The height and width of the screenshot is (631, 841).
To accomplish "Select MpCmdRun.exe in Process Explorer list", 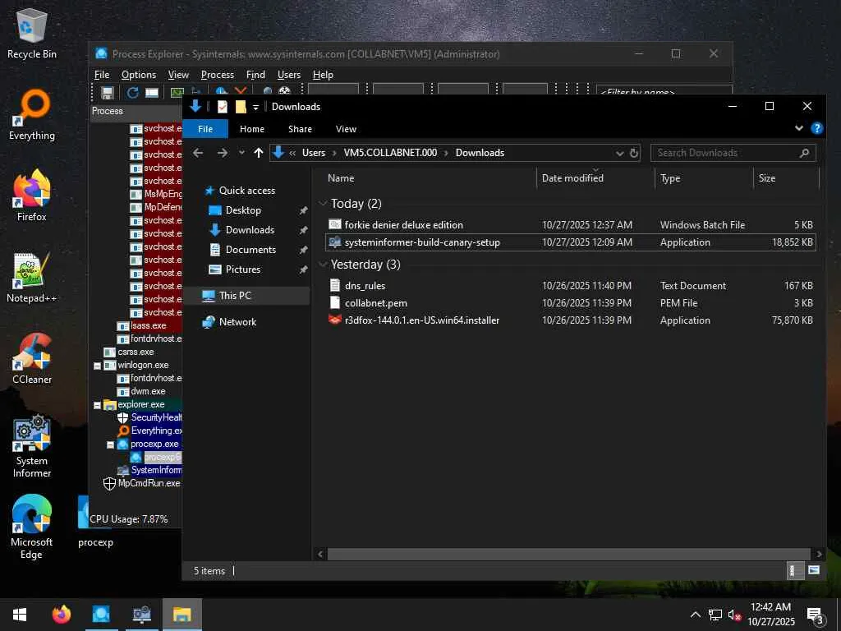I will 149,483.
